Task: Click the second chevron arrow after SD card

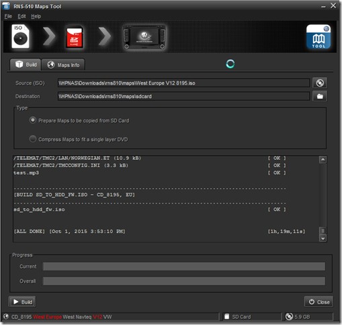Action: click(105, 36)
